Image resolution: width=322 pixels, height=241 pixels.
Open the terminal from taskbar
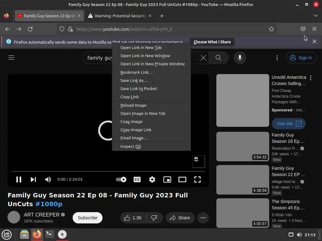(x=49, y=234)
